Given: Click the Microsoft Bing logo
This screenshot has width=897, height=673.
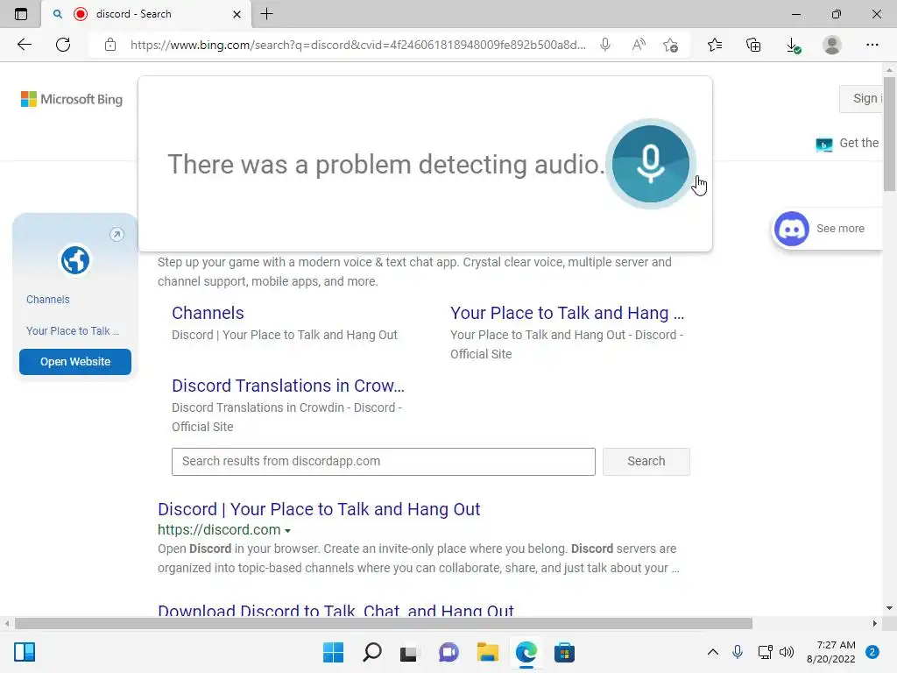Looking at the screenshot, I should click(x=72, y=99).
